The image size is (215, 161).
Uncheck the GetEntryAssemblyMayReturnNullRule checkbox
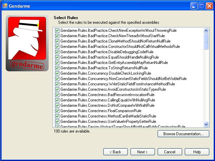click(57, 63)
